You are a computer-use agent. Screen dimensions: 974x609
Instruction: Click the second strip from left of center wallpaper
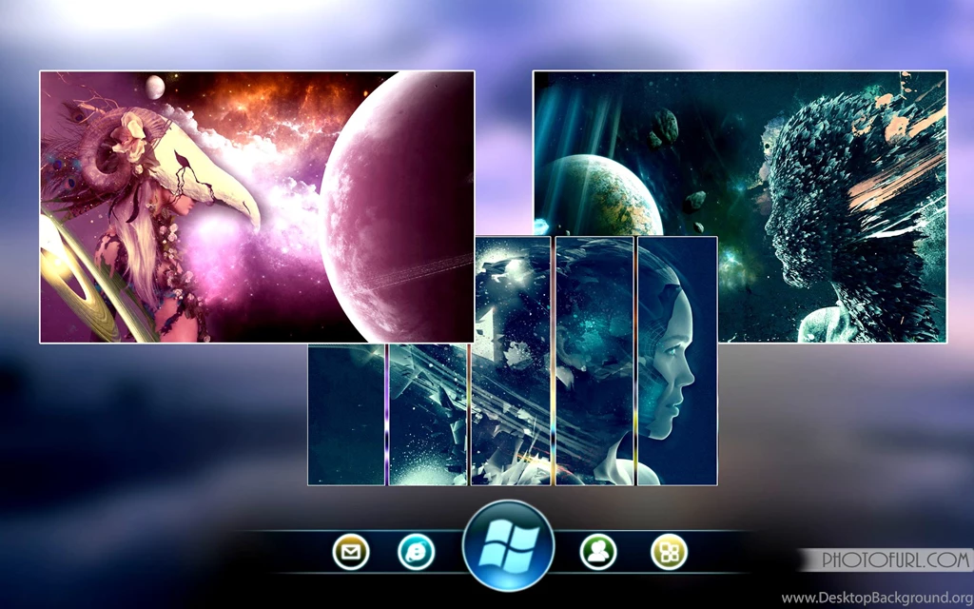pos(428,415)
